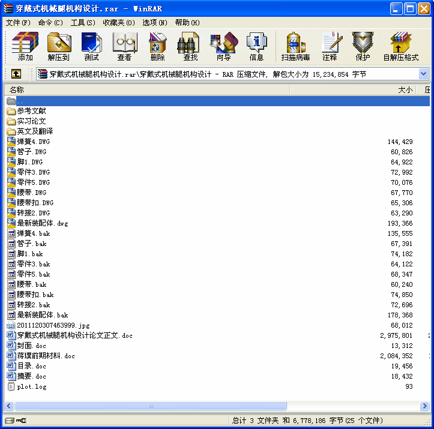434x429 pixels.
Task: Select the file 管子.bak
Action: [27, 244]
